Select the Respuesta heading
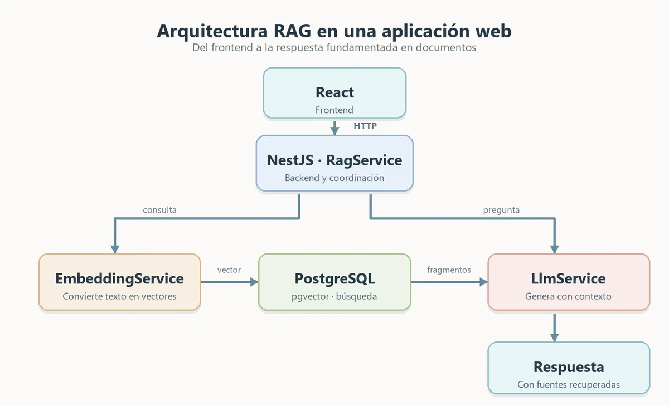 click(569, 367)
